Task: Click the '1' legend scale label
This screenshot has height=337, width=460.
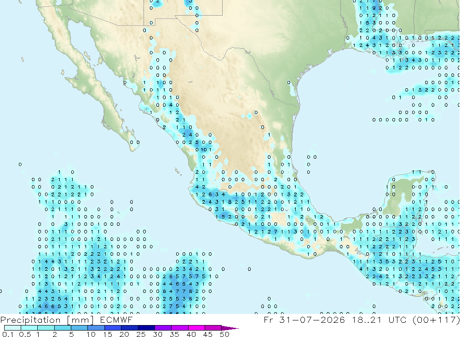Action: tap(38, 334)
